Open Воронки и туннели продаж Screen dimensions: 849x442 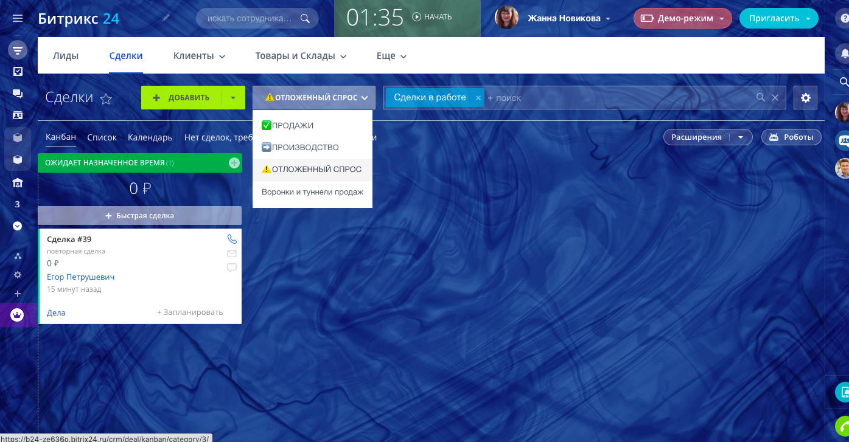coord(312,192)
